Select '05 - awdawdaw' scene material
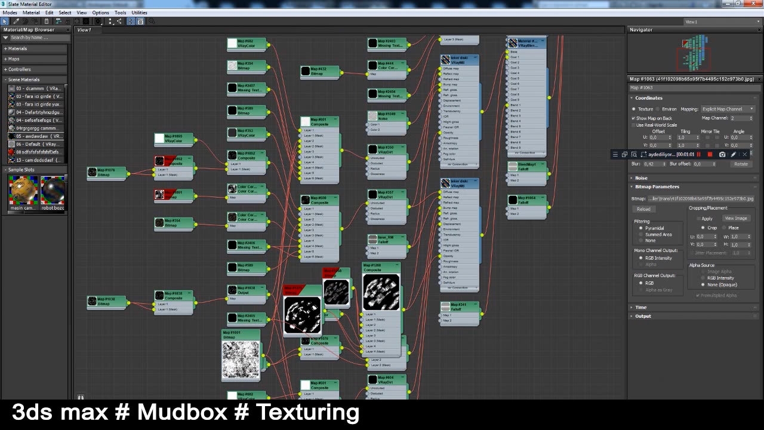This screenshot has height=430, width=764. tap(36, 136)
